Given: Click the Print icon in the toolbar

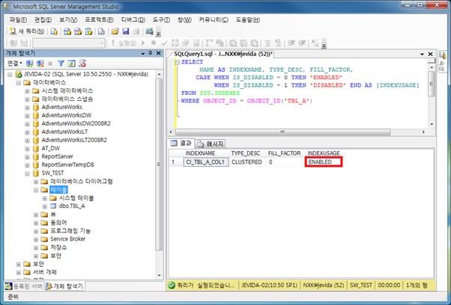Looking at the screenshot, I should [x=136, y=31].
